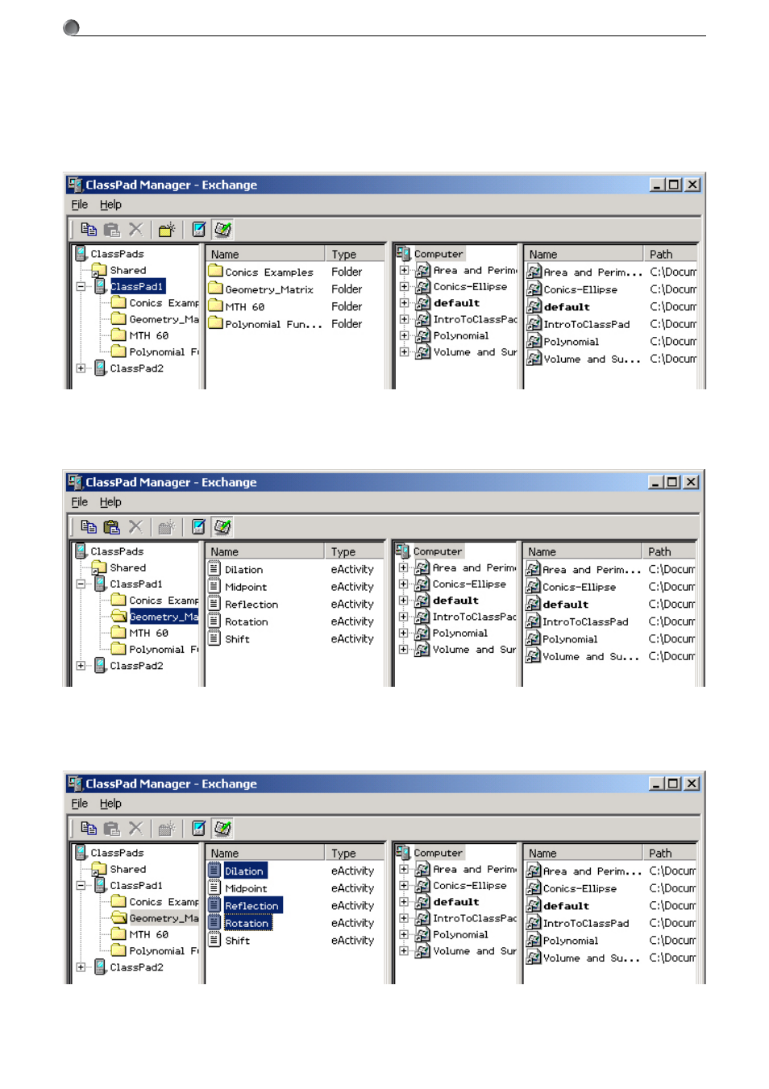Open the Help menu in the middle window
This screenshot has width=769, height=1089.
click(x=110, y=502)
